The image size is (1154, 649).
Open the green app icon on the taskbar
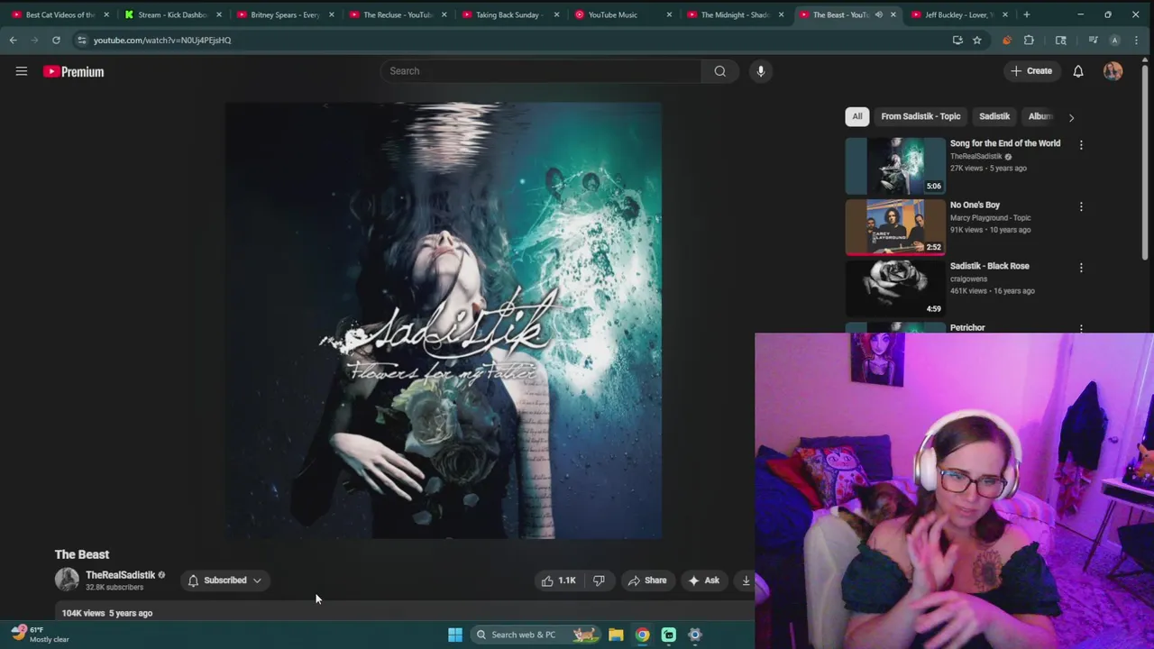pos(669,635)
